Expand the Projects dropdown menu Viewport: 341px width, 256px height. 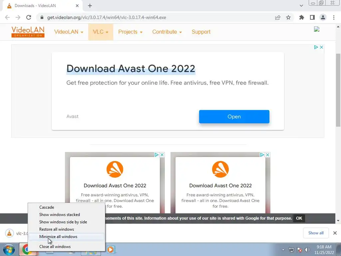(x=130, y=32)
